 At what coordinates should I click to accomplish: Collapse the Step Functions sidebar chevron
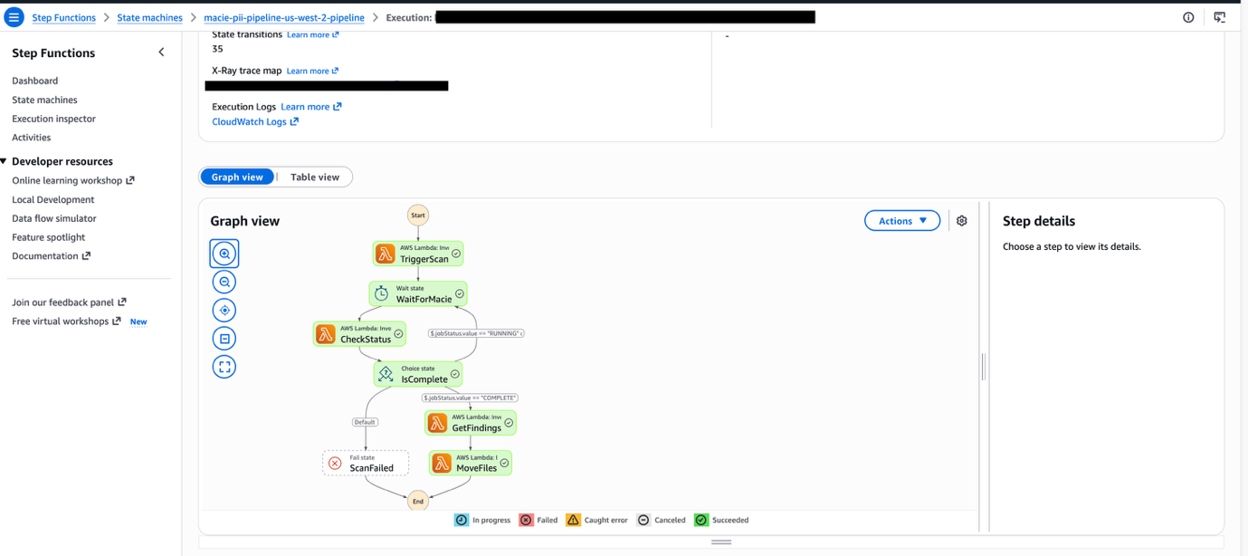pos(161,53)
